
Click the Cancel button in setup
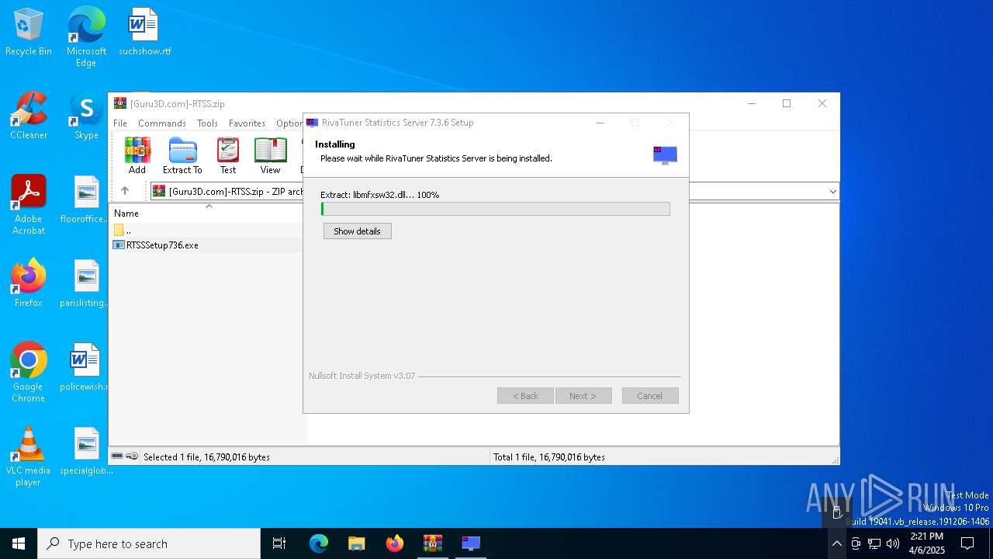650,396
